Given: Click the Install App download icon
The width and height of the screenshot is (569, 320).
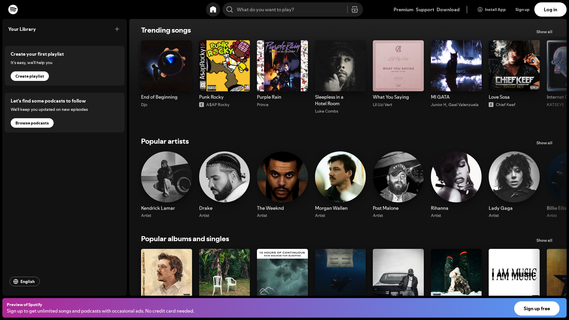Looking at the screenshot, I should pyautogui.click(x=480, y=9).
